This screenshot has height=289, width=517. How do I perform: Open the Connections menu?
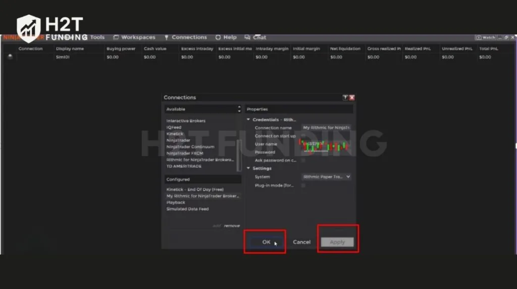coord(186,37)
